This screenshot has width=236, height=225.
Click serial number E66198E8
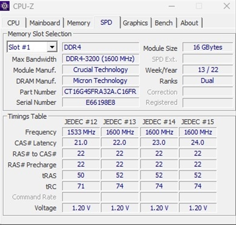[x=100, y=102]
